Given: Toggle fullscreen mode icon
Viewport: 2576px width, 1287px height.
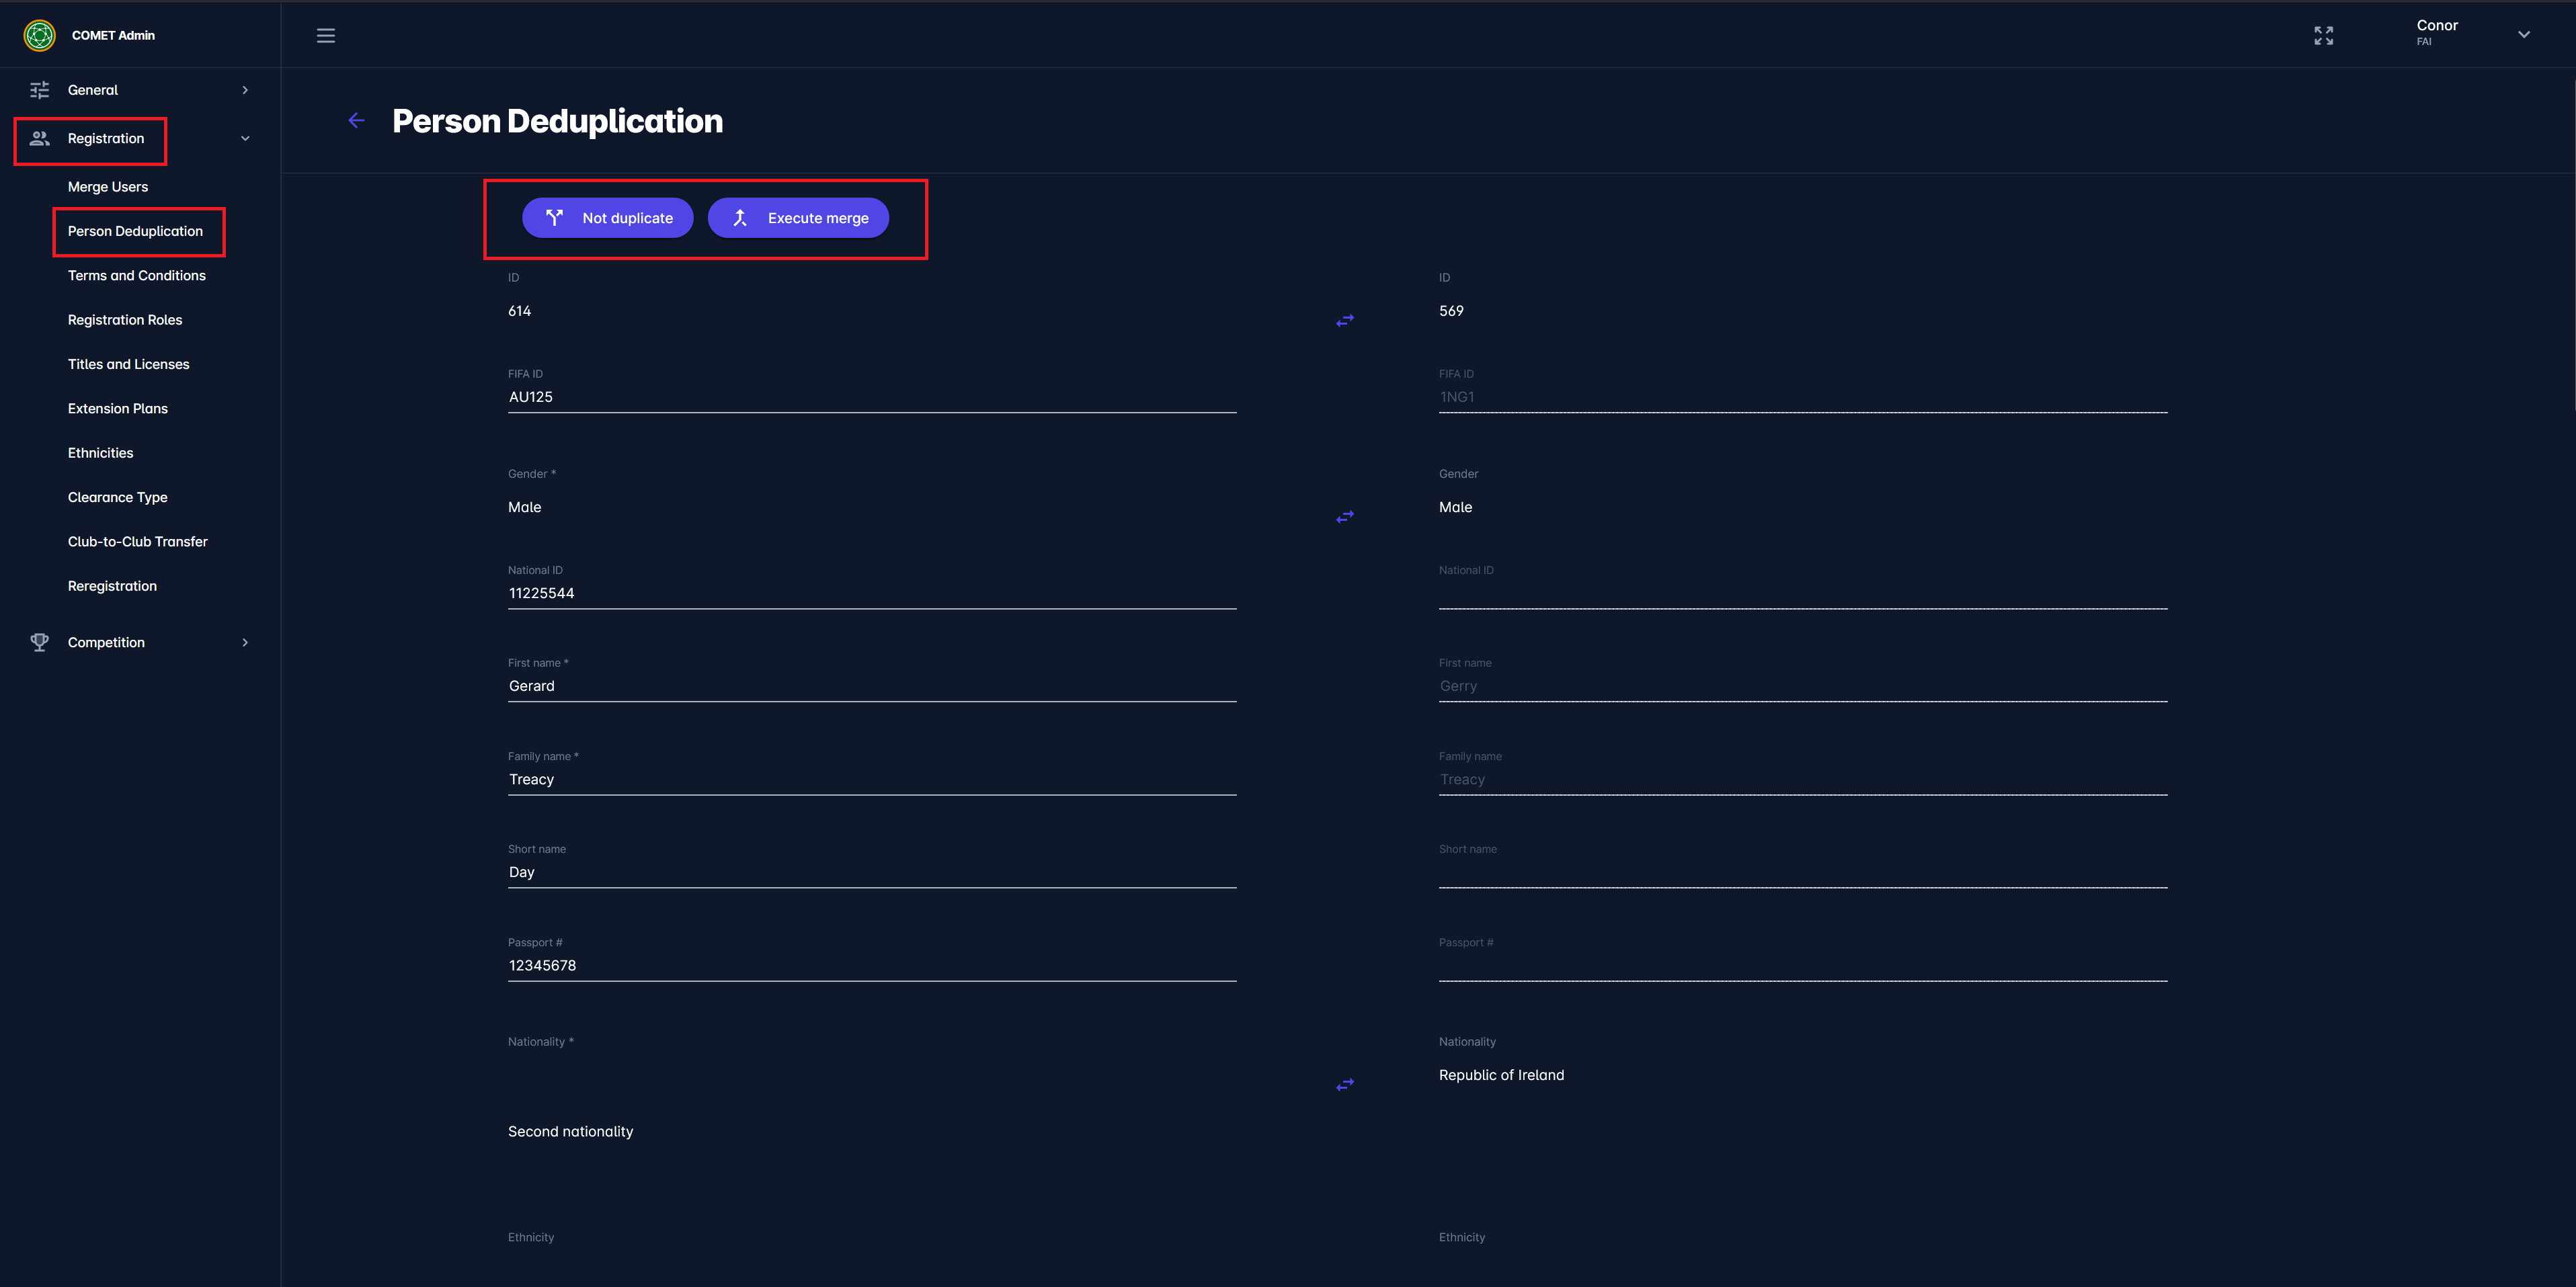Looking at the screenshot, I should point(2323,36).
